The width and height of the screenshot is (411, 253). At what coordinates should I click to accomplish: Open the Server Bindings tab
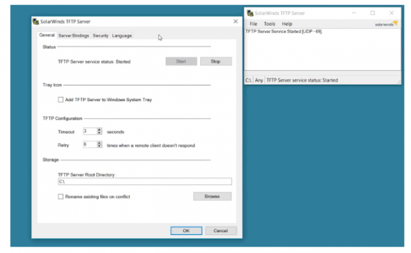coord(73,35)
